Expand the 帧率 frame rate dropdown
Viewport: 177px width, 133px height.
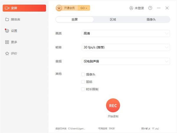[126, 47]
